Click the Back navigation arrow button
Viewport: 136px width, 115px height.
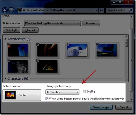coord(5,10)
